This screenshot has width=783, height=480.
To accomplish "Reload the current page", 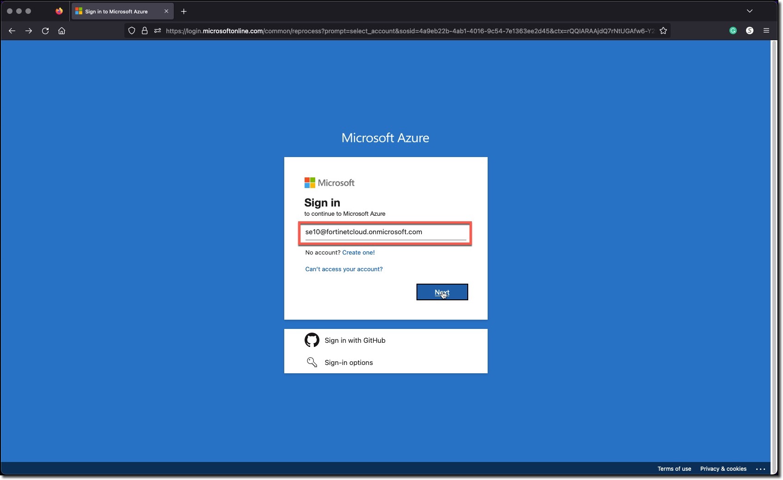I will point(45,31).
